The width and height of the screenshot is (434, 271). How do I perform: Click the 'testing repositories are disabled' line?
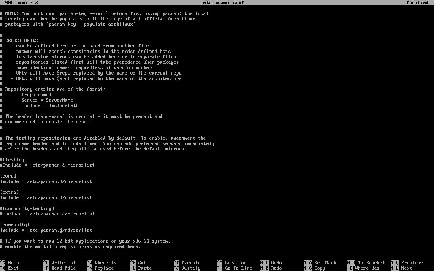[x=103, y=138]
